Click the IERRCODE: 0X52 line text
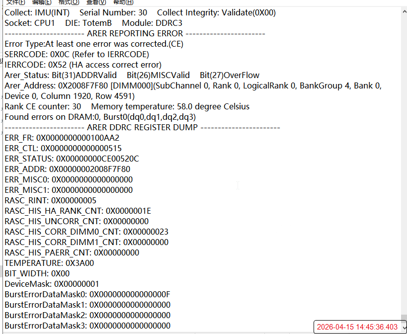This screenshot has width=407, height=334. pyautogui.click(x=82, y=65)
